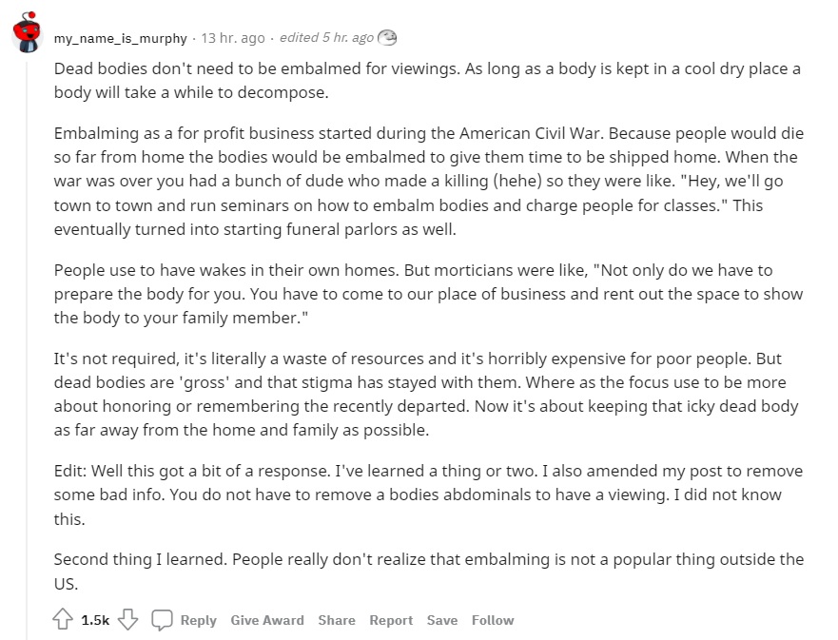Click the "Dead bodies don't need" paragraph

(428, 82)
